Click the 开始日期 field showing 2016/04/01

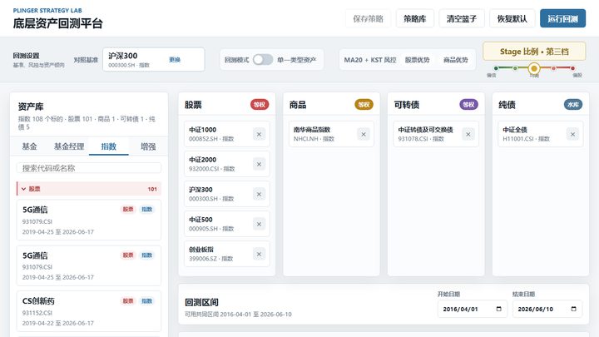point(473,309)
